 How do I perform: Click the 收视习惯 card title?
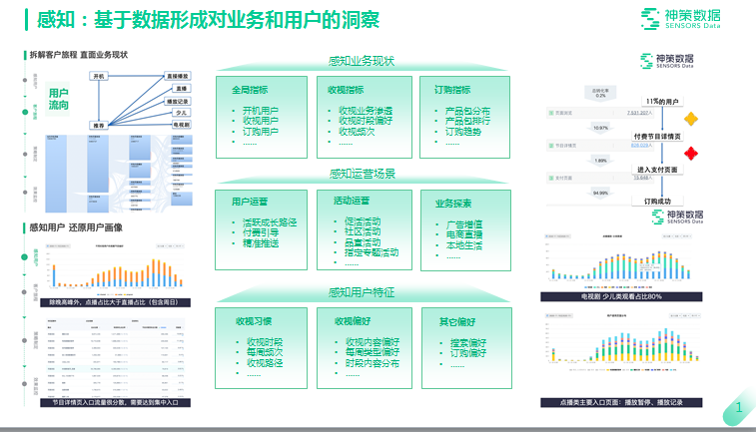(254, 321)
